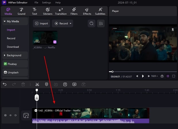Select Import in the sidebar
The height and width of the screenshot is (129, 178).
click(x=11, y=30)
